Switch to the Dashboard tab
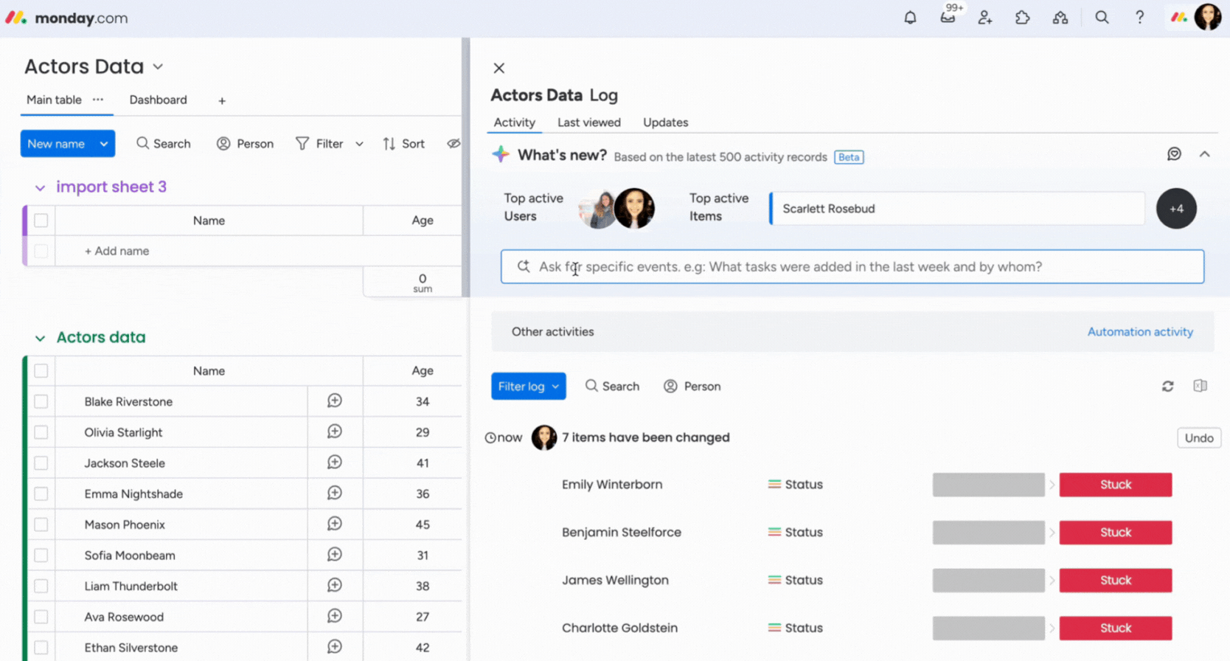Image resolution: width=1230 pixels, height=661 pixels. click(x=158, y=100)
